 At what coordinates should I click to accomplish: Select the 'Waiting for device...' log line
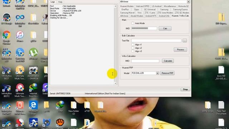pyautogui.click(x=59, y=18)
